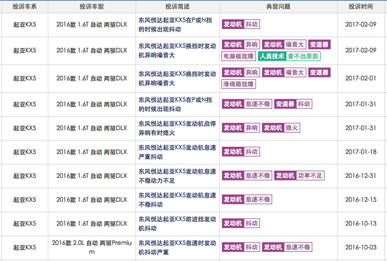Screen dimensions: 387x261
Task: Click the 1.6T 两驱DLX cell in 2016-10-13 row
Action: click(92, 224)
